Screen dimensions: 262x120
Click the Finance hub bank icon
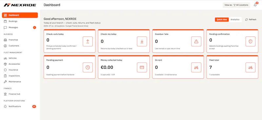[5, 94]
